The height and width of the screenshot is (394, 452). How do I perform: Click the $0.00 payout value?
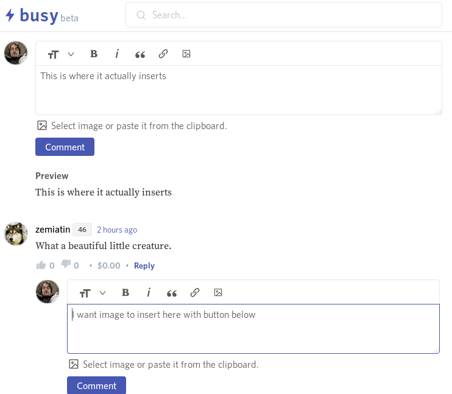(x=108, y=266)
